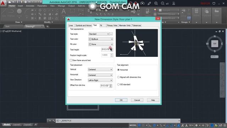Click the Undo arrow in quick access toolbar
227x128 pixels.
[x=29, y=2]
